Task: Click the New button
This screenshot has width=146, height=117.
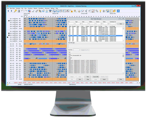Action: (80, 79)
